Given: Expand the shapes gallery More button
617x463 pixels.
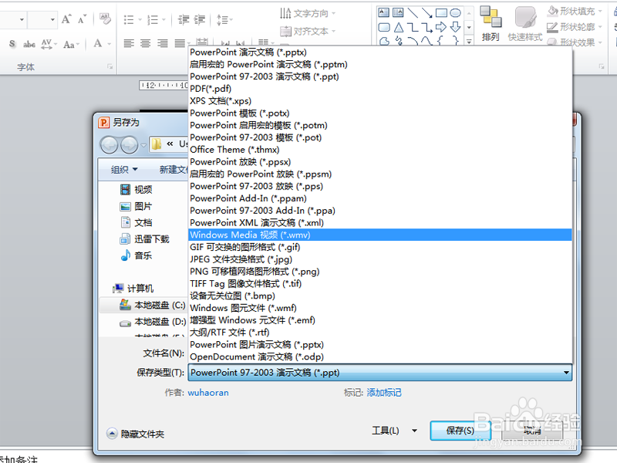Looking at the screenshot, I should click(469, 41).
